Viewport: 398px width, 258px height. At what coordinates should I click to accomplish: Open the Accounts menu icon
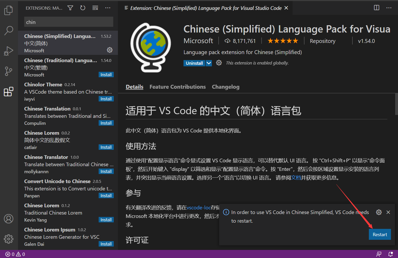(9, 219)
